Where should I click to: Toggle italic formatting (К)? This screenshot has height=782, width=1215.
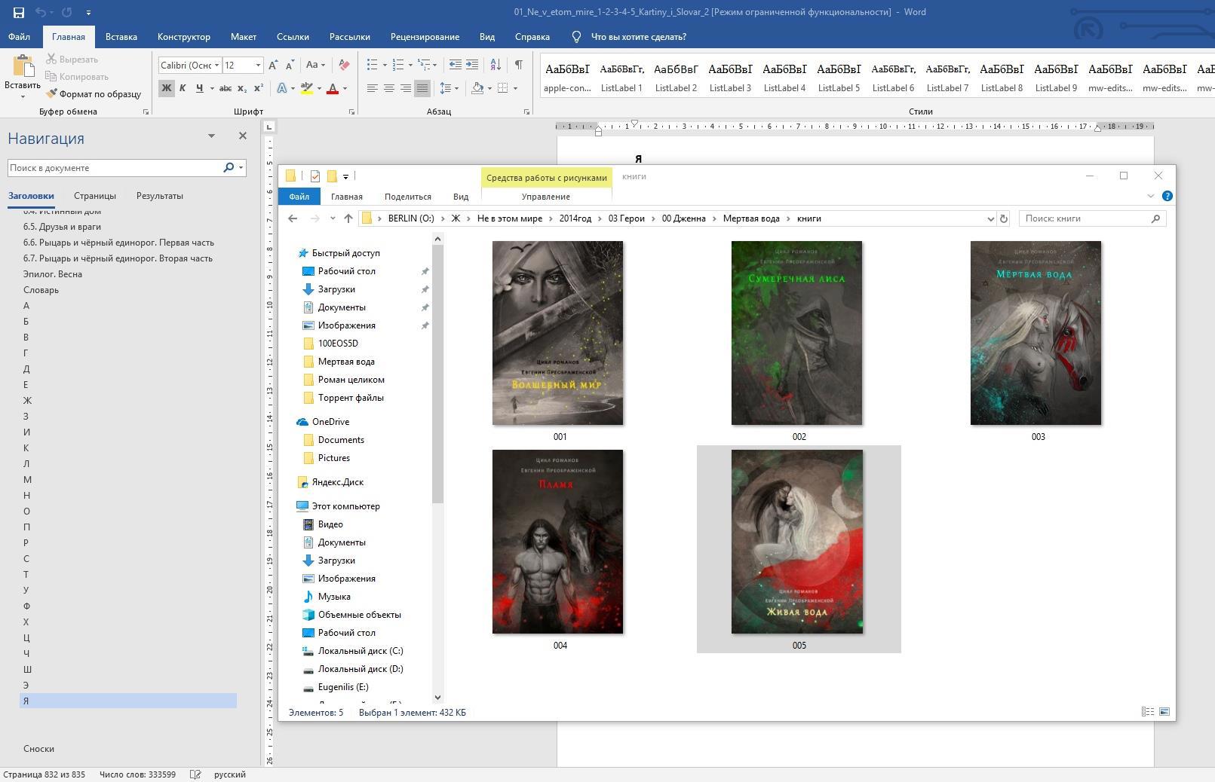coord(183,88)
